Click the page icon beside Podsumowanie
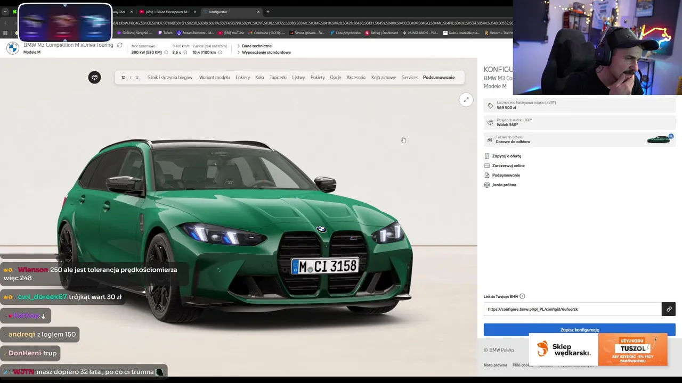 pyautogui.click(x=487, y=176)
